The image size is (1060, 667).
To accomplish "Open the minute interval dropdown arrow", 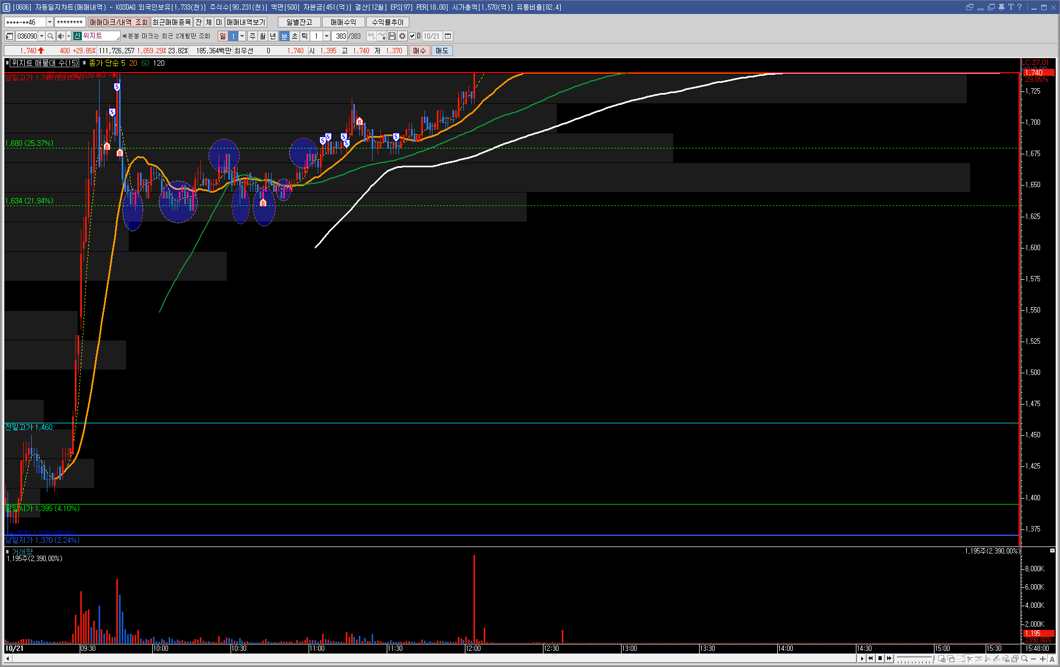I will (326, 36).
